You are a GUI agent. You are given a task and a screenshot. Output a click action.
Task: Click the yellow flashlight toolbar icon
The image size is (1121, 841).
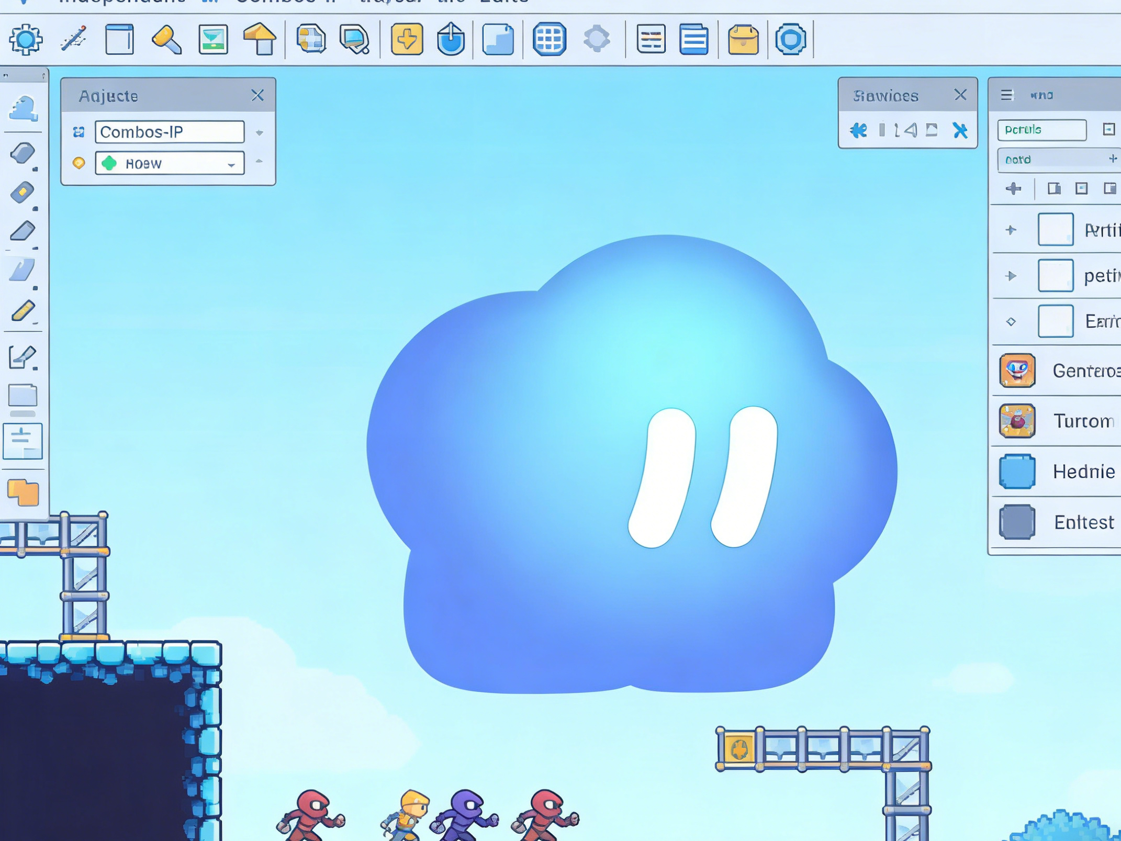pos(166,39)
